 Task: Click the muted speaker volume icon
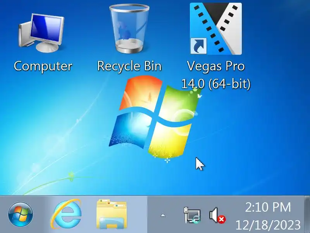click(217, 216)
